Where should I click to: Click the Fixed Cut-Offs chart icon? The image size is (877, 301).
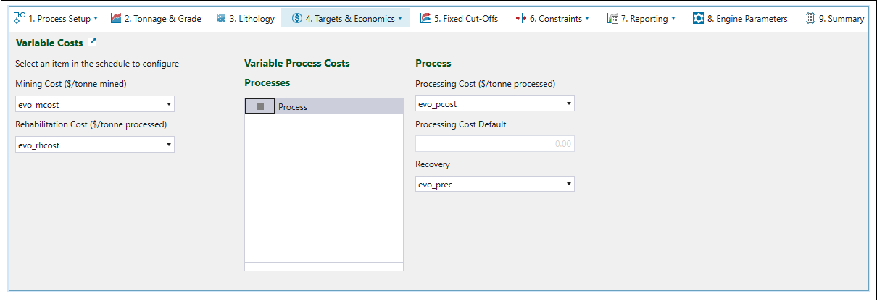pos(425,18)
